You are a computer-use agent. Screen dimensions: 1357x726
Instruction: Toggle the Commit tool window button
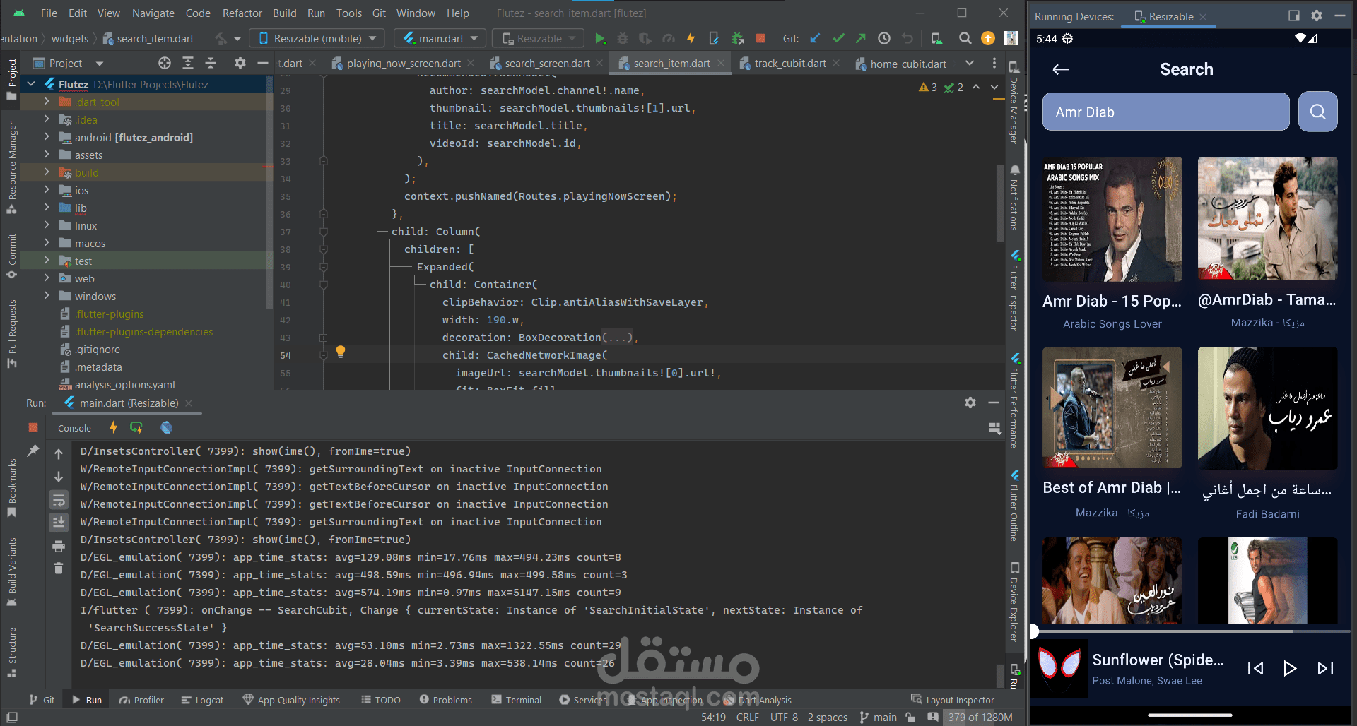tap(11, 256)
